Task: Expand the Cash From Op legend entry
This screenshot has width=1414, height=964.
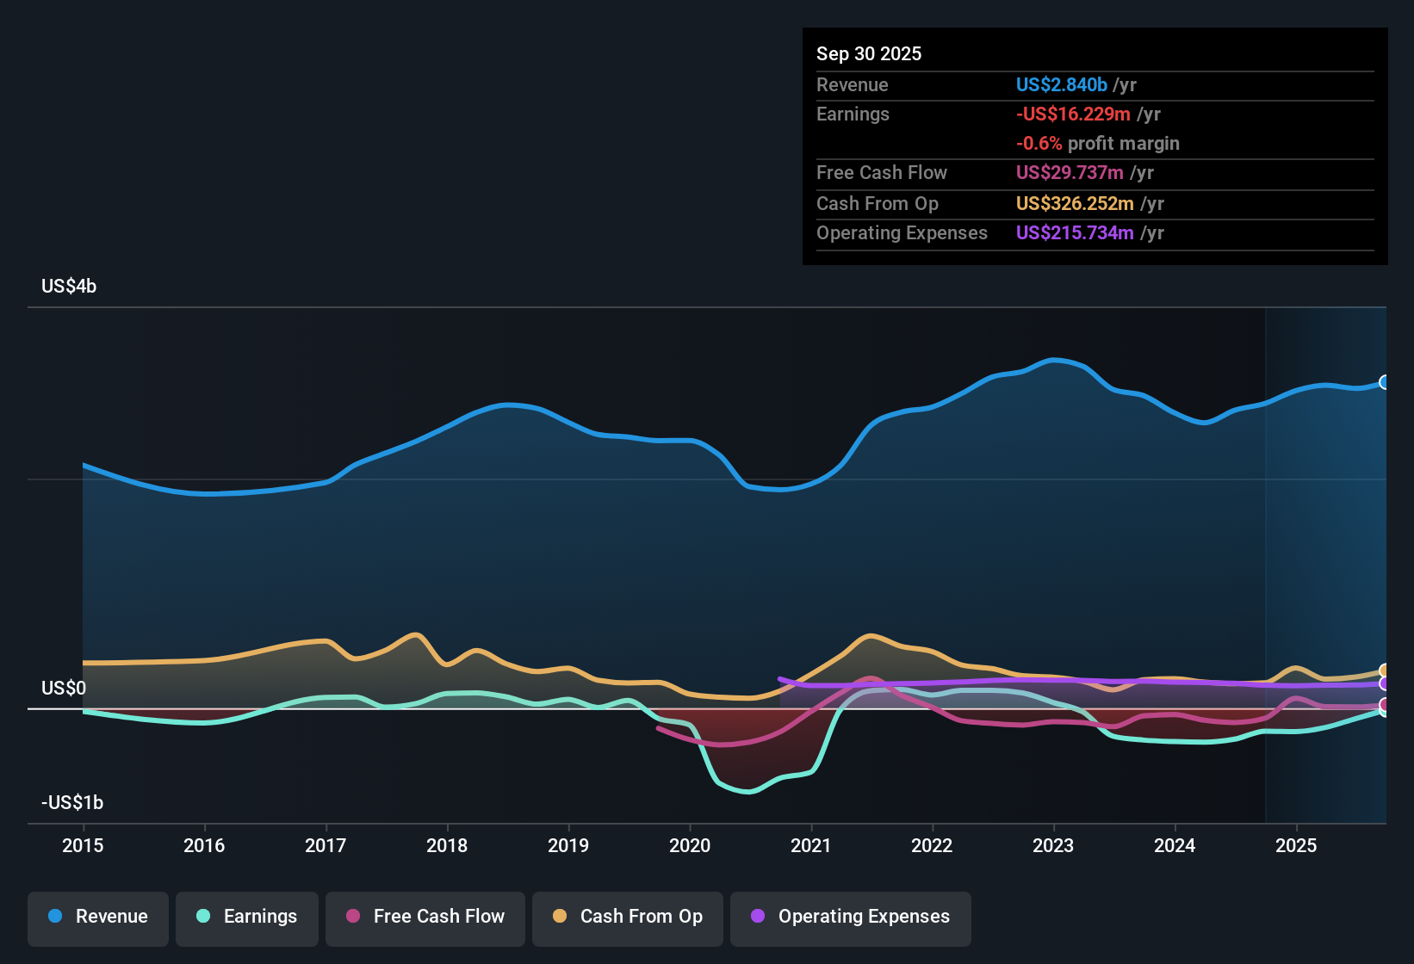Action: [627, 917]
